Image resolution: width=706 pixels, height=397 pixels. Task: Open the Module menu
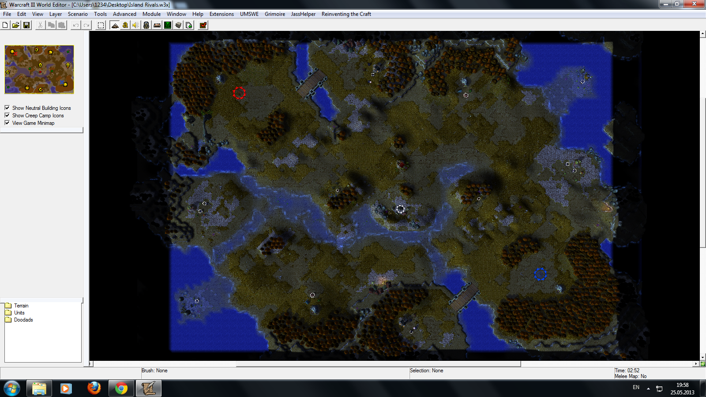[151, 14]
